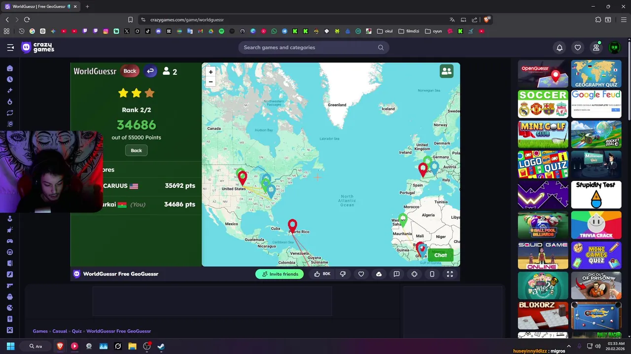Open the Stupidity Test game thumbnail
This screenshot has width=631, height=354.
(x=596, y=195)
